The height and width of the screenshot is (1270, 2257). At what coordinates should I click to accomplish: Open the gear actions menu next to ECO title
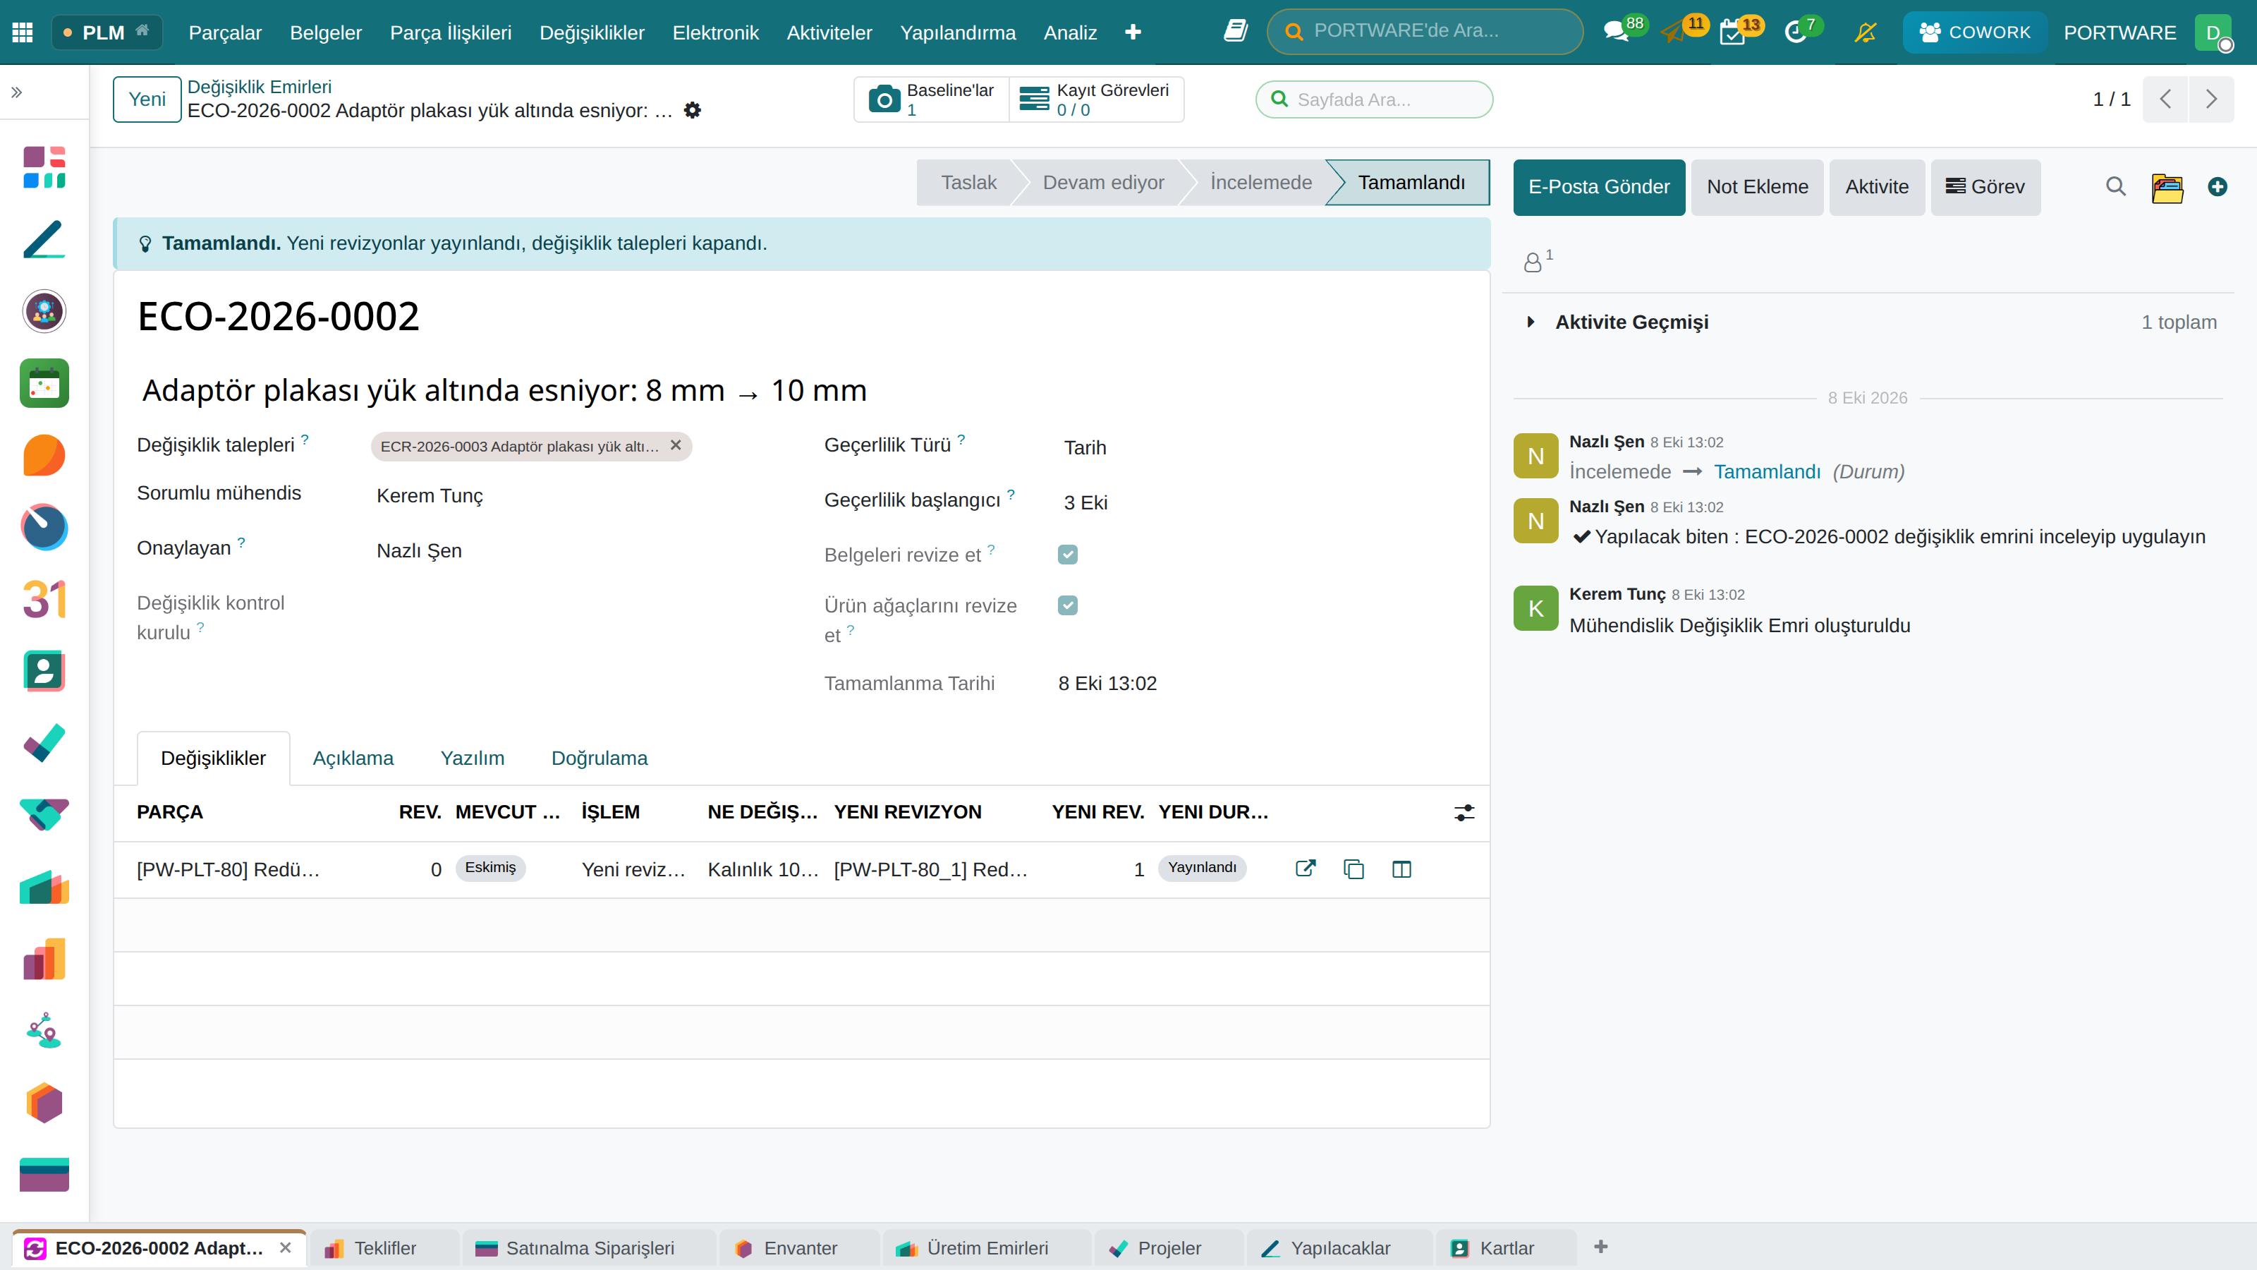692,111
